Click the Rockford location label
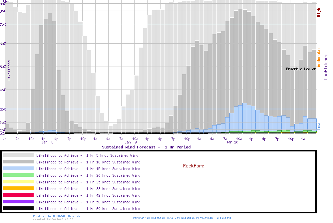The width and height of the screenshot is (333, 223). [193, 166]
